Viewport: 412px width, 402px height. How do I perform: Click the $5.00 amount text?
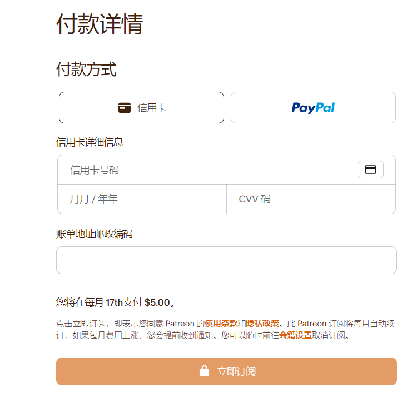click(157, 302)
